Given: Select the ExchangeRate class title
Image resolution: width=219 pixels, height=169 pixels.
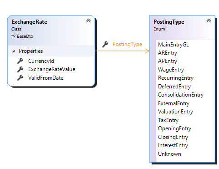Looking at the screenshot, I should (29, 22).
